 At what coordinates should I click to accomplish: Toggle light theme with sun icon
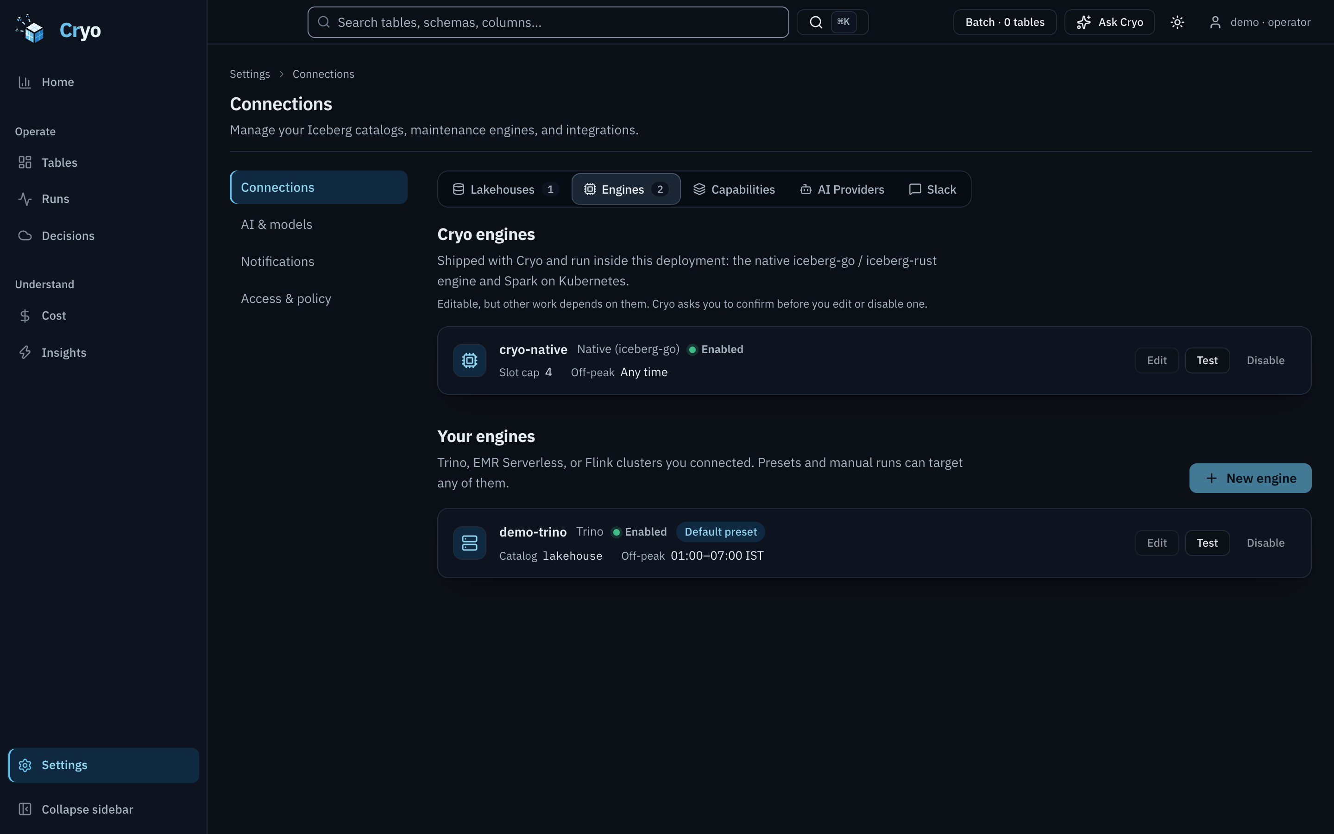click(x=1177, y=22)
